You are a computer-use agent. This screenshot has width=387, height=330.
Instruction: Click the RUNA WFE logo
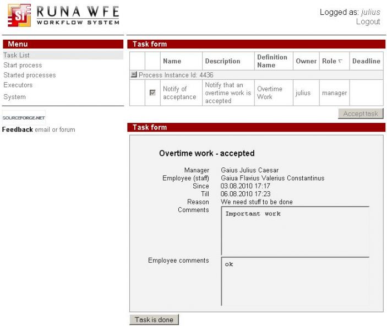[x=63, y=15]
